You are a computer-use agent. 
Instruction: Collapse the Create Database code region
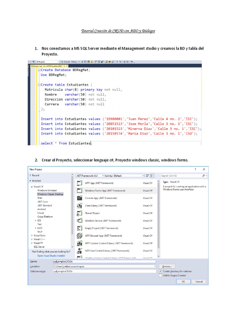point(39,70)
